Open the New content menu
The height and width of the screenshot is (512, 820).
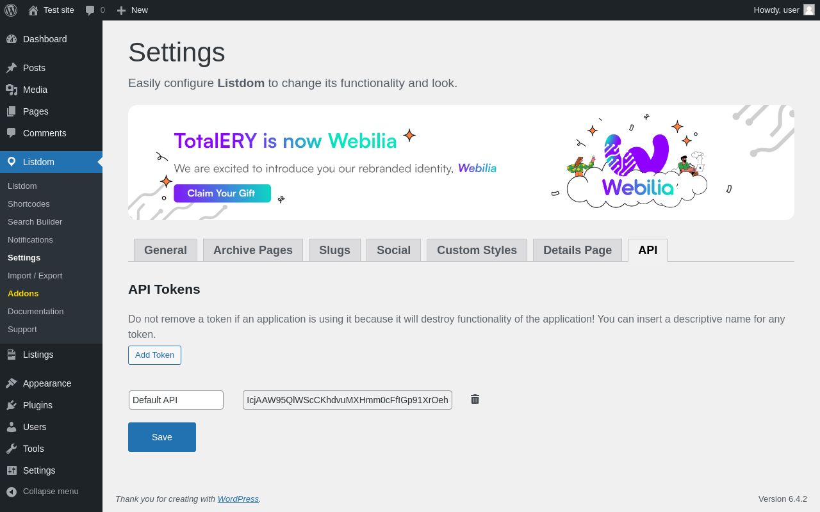tap(133, 10)
